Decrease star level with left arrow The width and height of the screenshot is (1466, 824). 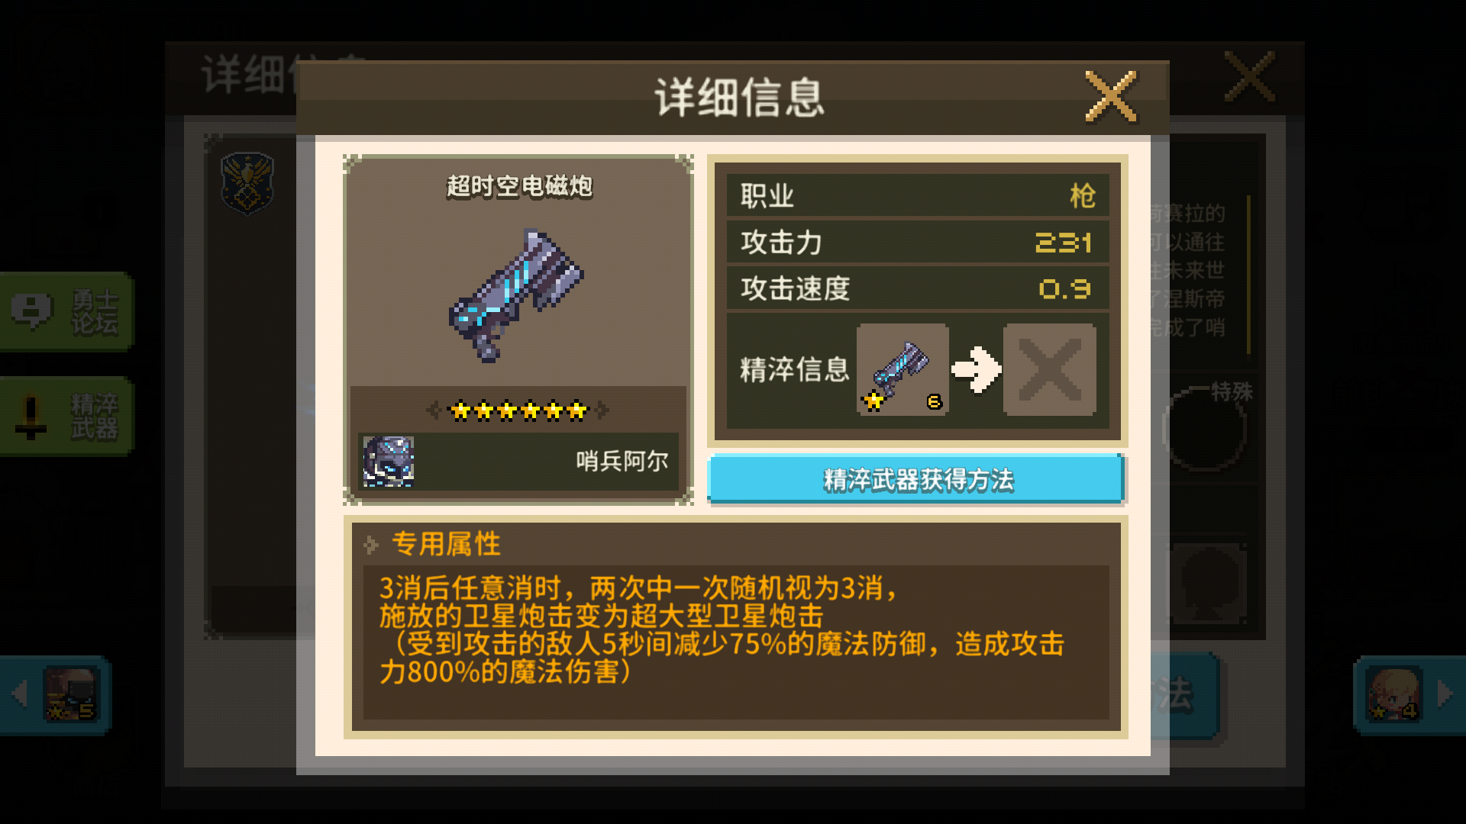tap(433, 410)
